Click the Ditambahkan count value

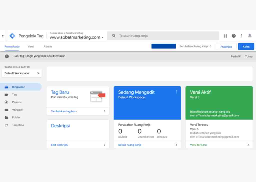coord(139,131)
